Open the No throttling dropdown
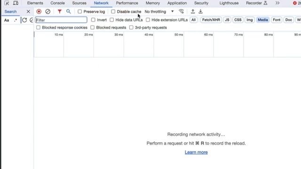Viewport: 301px width, 169px height. [159, 11]
